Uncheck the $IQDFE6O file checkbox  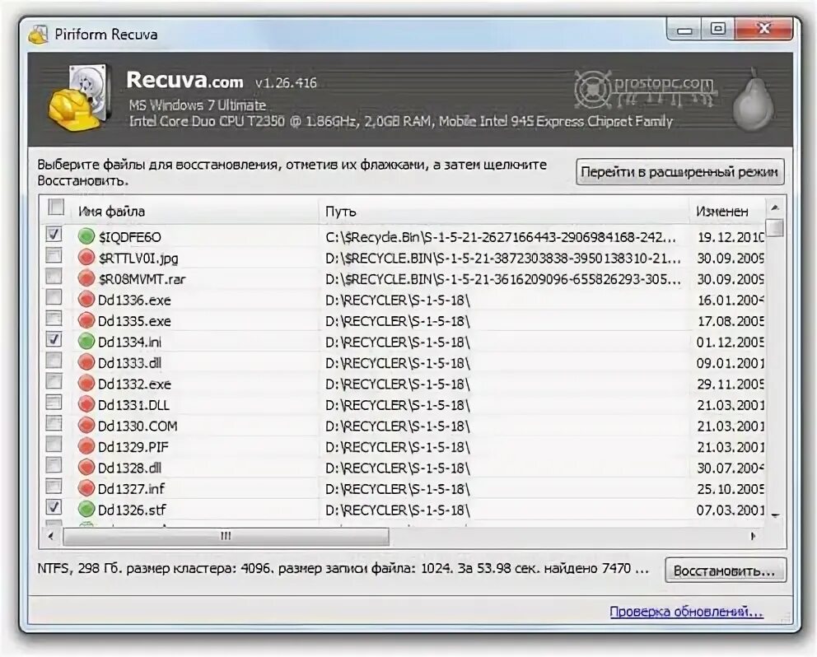(54, 234)
